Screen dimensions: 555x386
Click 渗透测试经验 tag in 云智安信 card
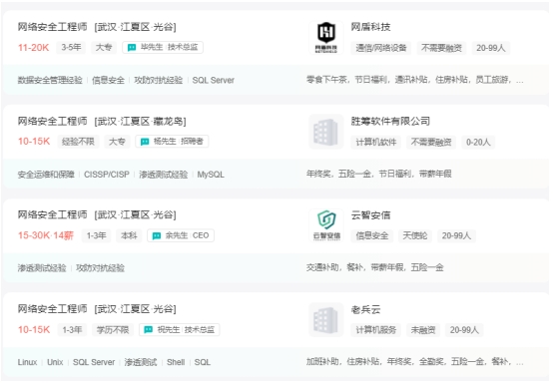click(42, 268)
